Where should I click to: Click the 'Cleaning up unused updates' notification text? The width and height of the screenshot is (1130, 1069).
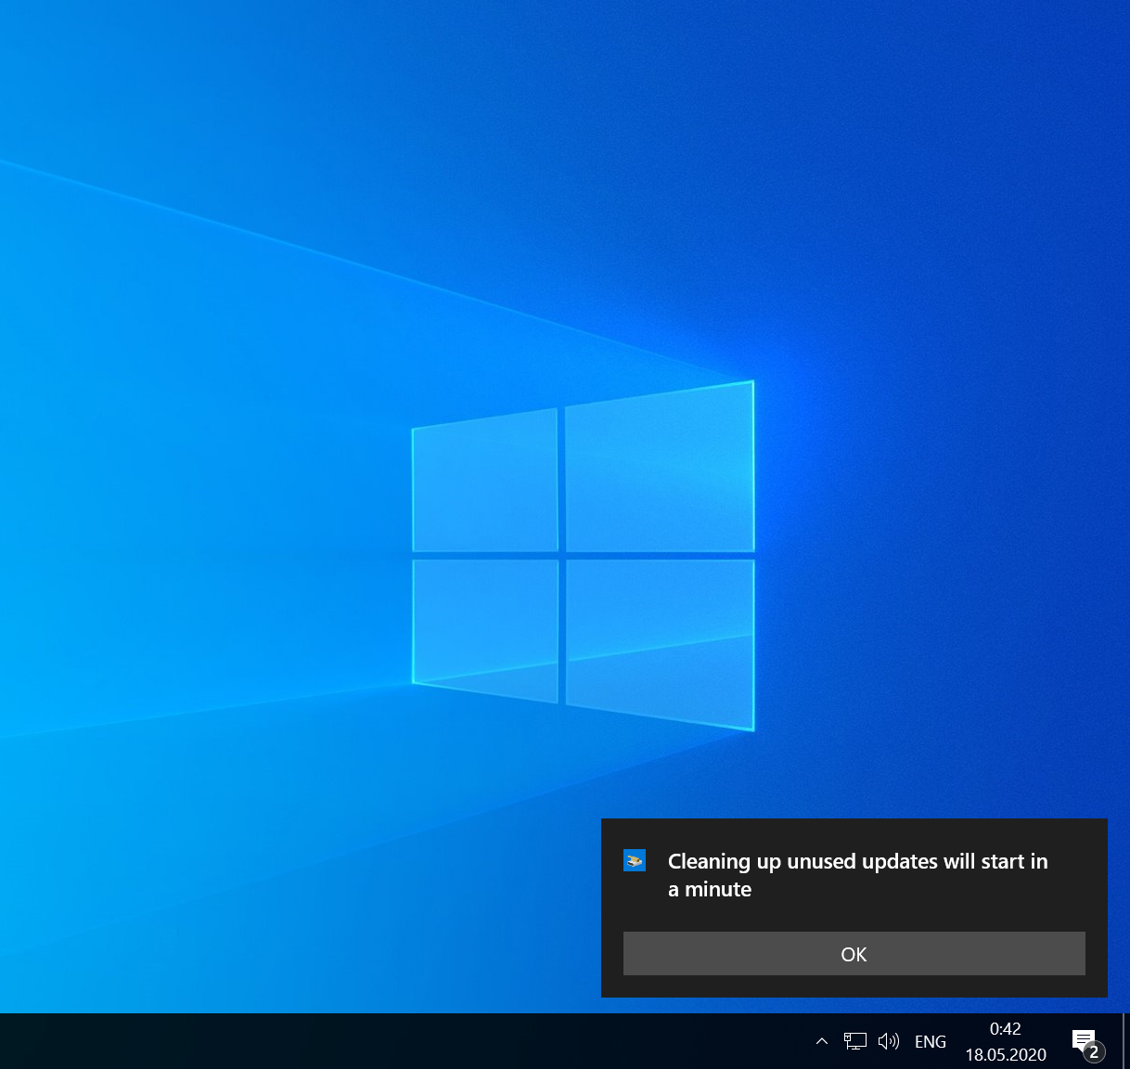click(857, 875)
